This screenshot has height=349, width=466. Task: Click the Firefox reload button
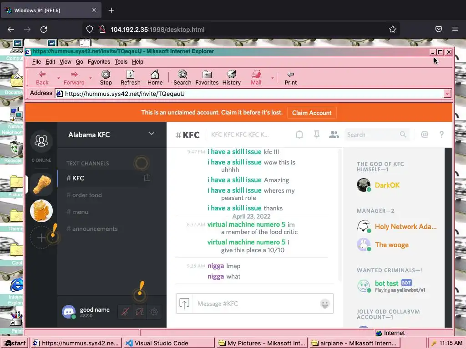(x=44, y=30)
